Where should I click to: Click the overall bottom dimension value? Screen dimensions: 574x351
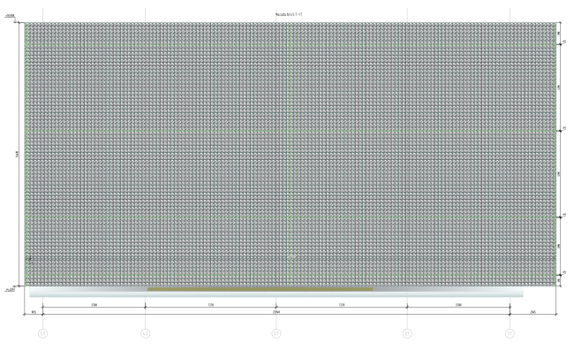click(276, 312)
